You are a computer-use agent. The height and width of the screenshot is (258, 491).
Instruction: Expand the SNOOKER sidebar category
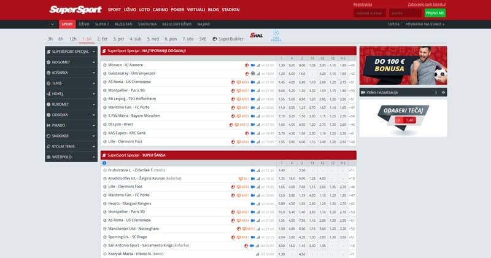point(71,136)
